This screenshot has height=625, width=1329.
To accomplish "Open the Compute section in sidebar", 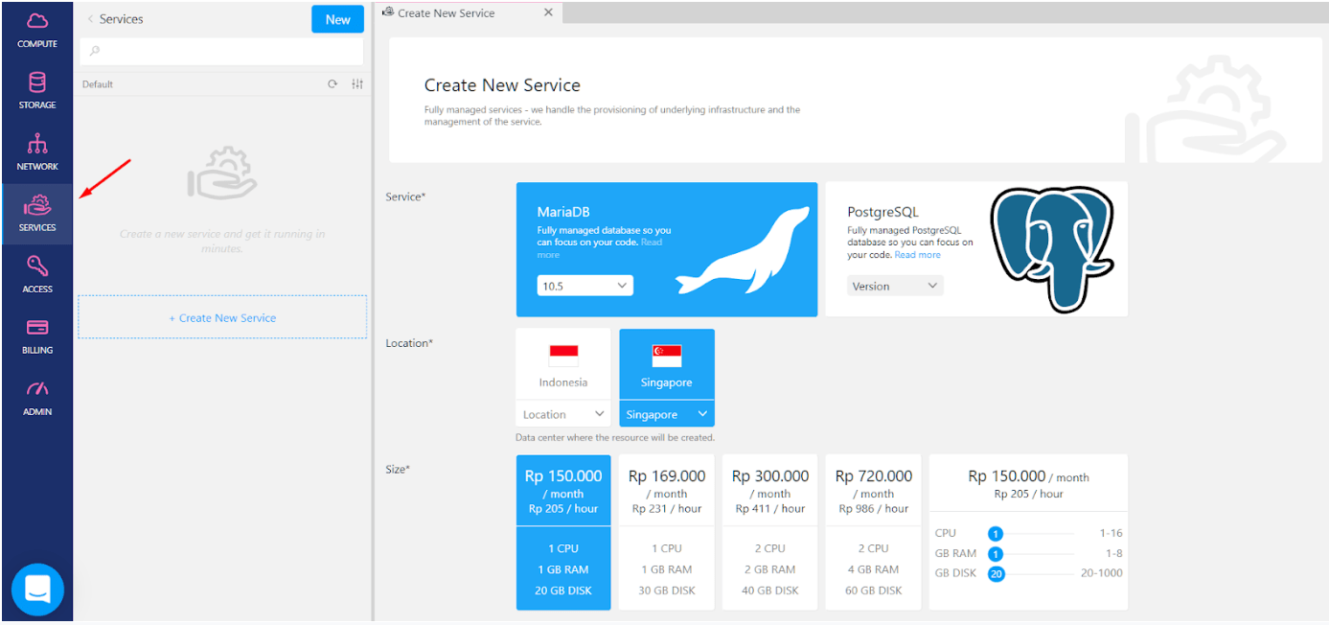I will [37, 30].
